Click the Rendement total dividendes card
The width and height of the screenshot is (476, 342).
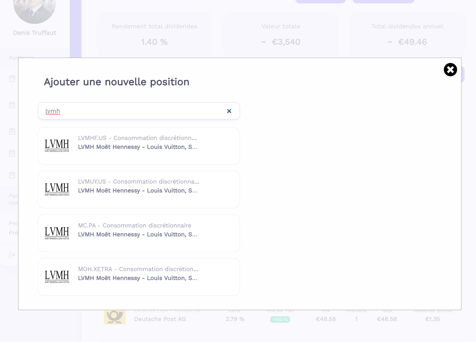(154, 34)
